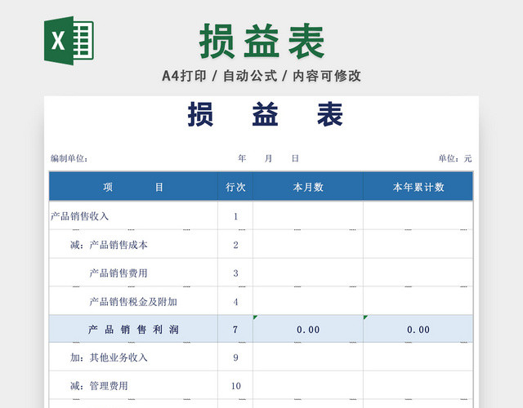Click the large green 损益表 heading
Image resolution: width=523 pixels, height=408 pixels.
pos(261,41)
